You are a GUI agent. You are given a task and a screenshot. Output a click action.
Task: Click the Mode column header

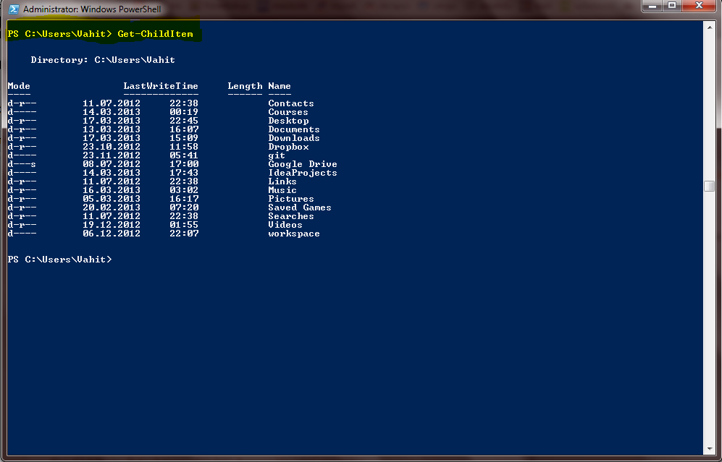click(x=19, y=86)
